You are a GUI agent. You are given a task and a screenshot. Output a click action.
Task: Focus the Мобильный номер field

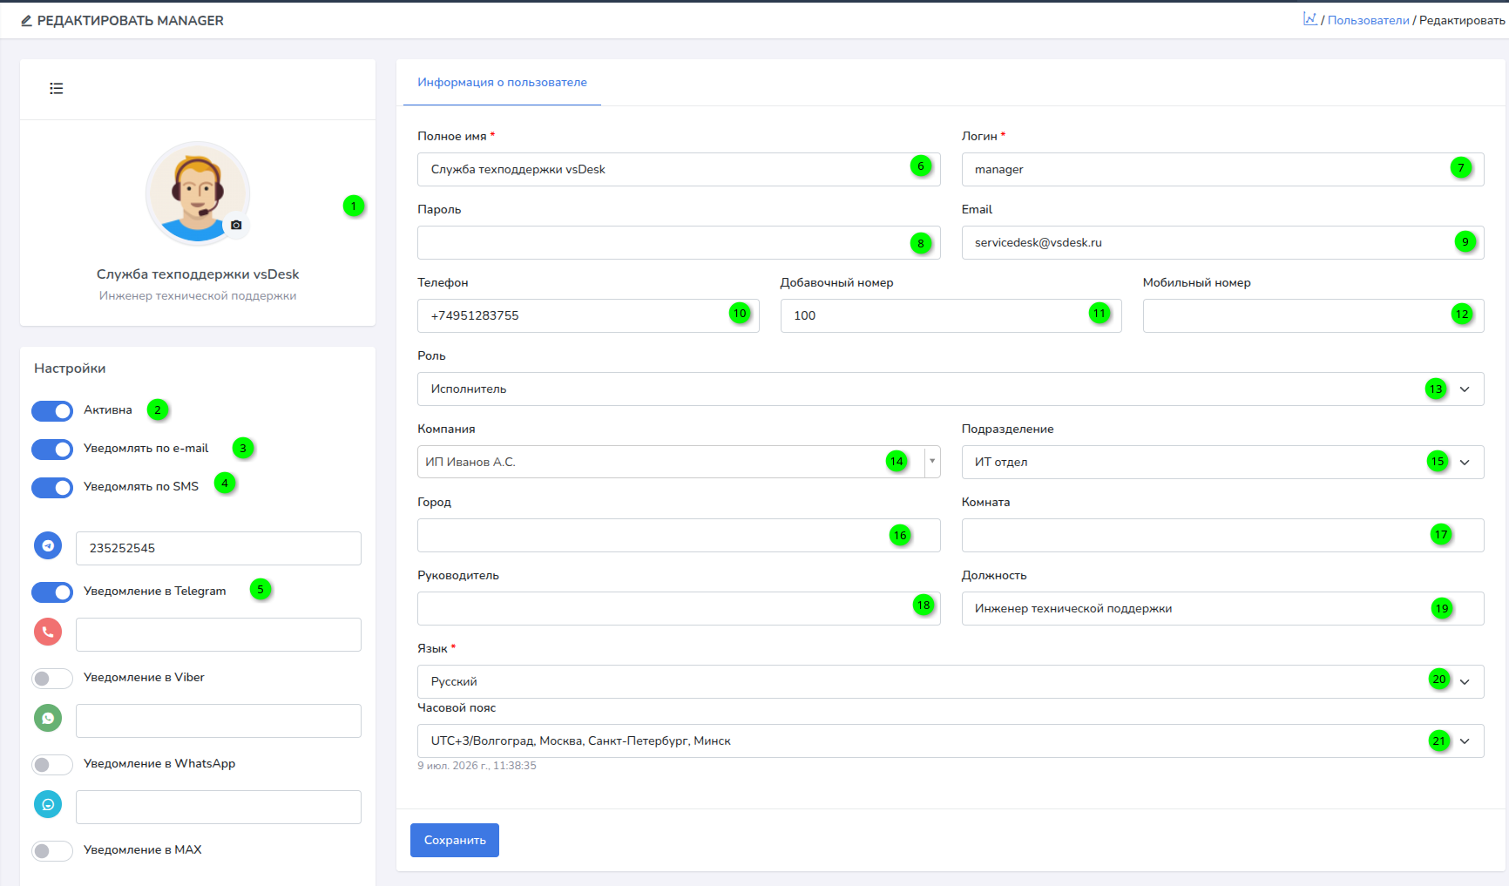pyautogui.click(x=1313, y=316)
